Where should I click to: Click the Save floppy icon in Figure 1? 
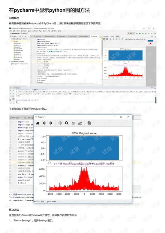click(x=89, y=123)
